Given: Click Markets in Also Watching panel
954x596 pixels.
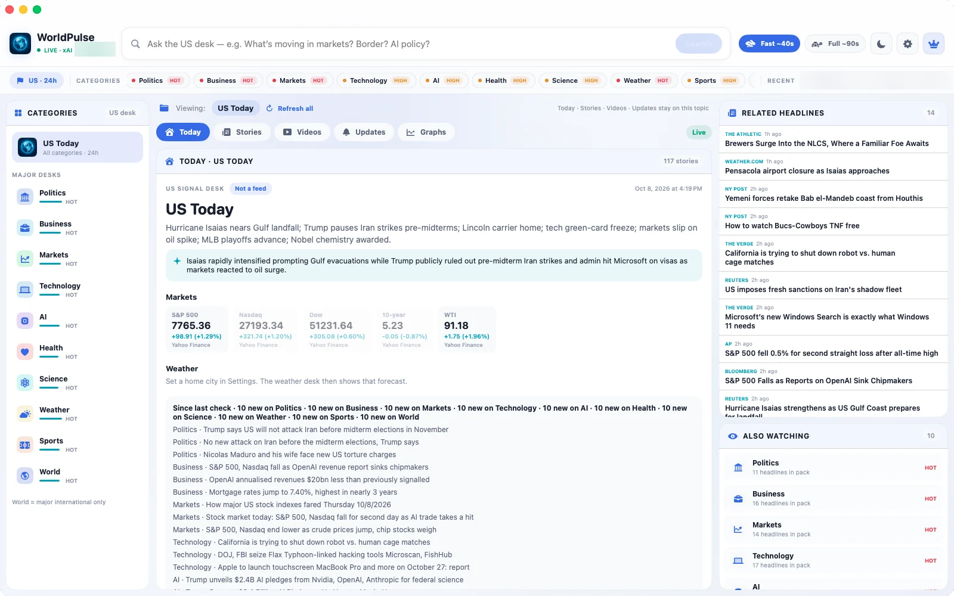Looking at the screenshot, I should pos(834,529).
